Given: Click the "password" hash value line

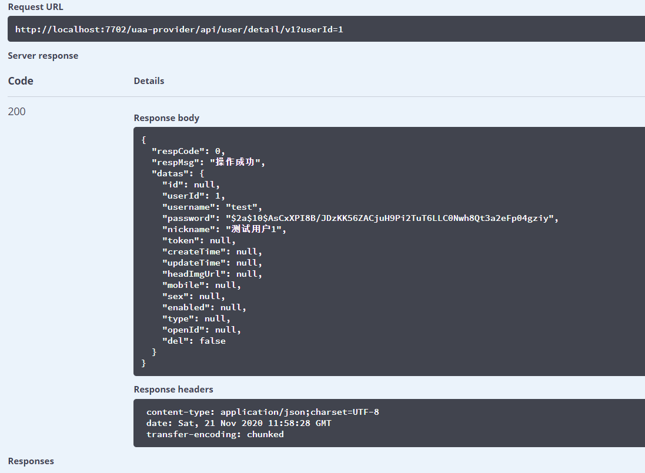Looking at the screenshot, I should coord(360,218).
